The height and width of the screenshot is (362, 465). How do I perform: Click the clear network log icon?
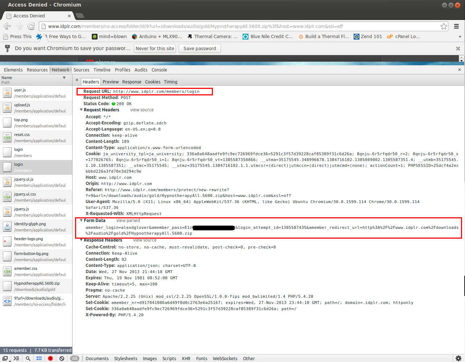click(62, 358)
